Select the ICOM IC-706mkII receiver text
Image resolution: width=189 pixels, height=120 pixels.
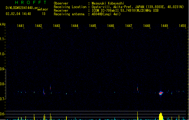[x=125, y=10]
